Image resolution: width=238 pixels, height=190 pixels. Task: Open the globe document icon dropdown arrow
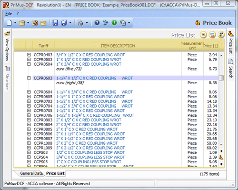coord(129,23)
